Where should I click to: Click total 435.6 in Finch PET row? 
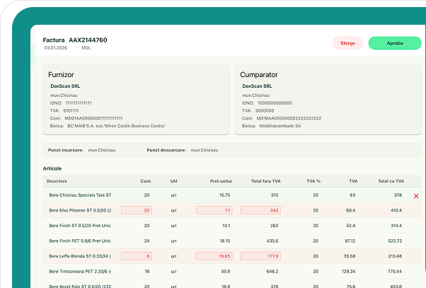point(272,241)
